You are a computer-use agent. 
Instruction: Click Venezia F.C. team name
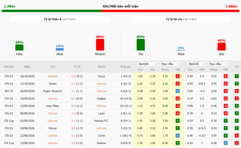pyautogui.click(x=101, y=121)
